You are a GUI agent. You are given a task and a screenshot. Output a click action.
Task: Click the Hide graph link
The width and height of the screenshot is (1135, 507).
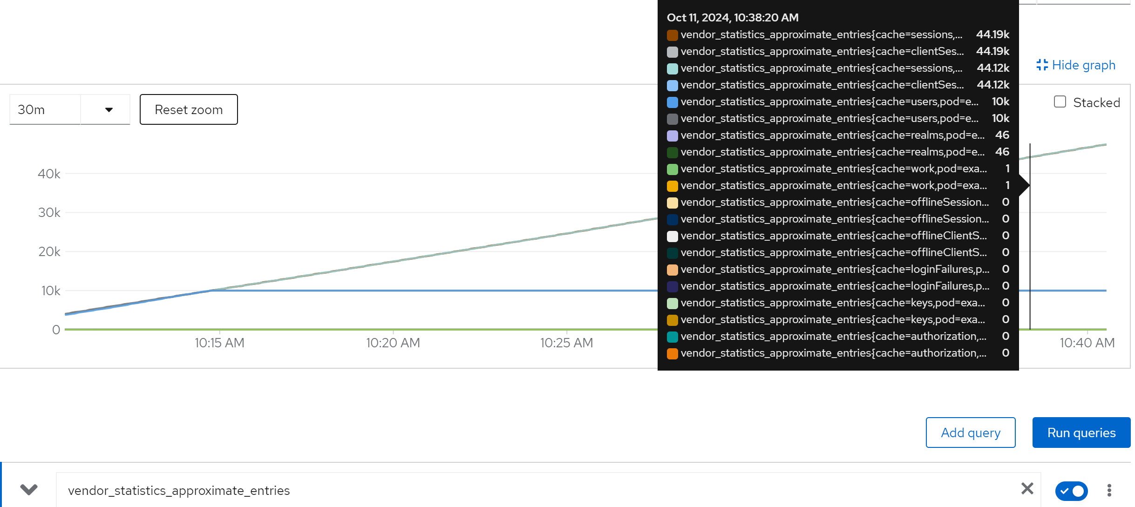click(x=1083, y=65)
